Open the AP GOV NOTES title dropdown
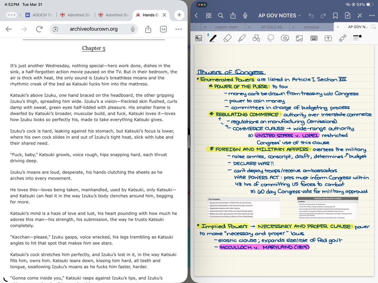This screenshot has height=283, width=378. coord(279,16)
